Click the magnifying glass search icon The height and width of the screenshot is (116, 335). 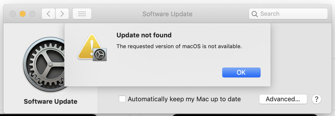[255, 14]
